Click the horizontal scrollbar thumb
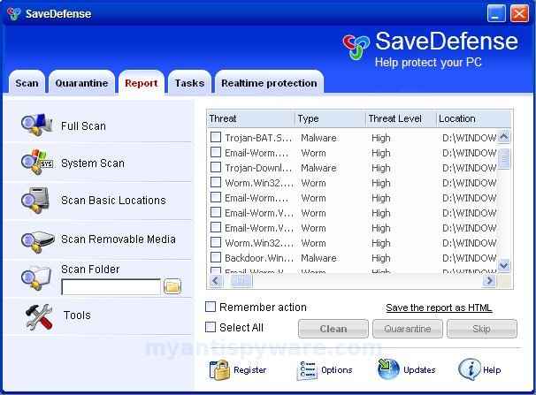536x395 pixels. click(241, 281)
